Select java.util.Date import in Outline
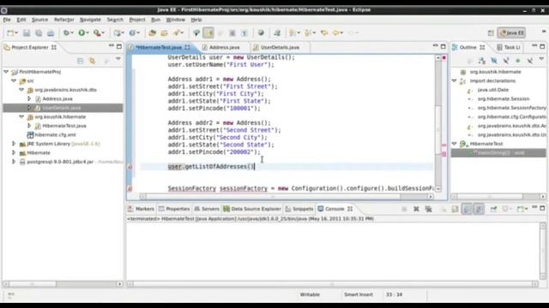Image resolution: width=549 pixels, height=308 pixels. [492, 90]
